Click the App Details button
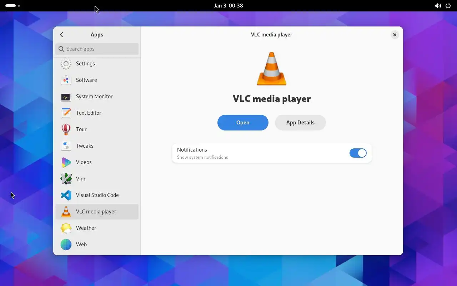The image size is (457, 286). tap(300, 123)
